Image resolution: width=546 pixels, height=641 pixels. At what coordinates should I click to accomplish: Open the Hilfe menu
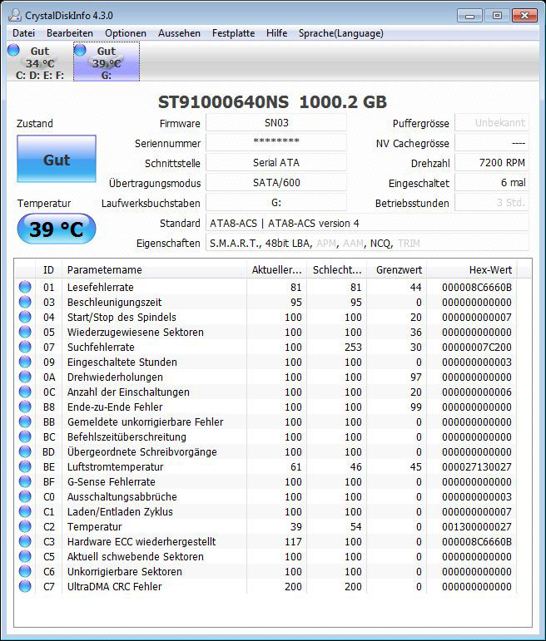[276, 33]
